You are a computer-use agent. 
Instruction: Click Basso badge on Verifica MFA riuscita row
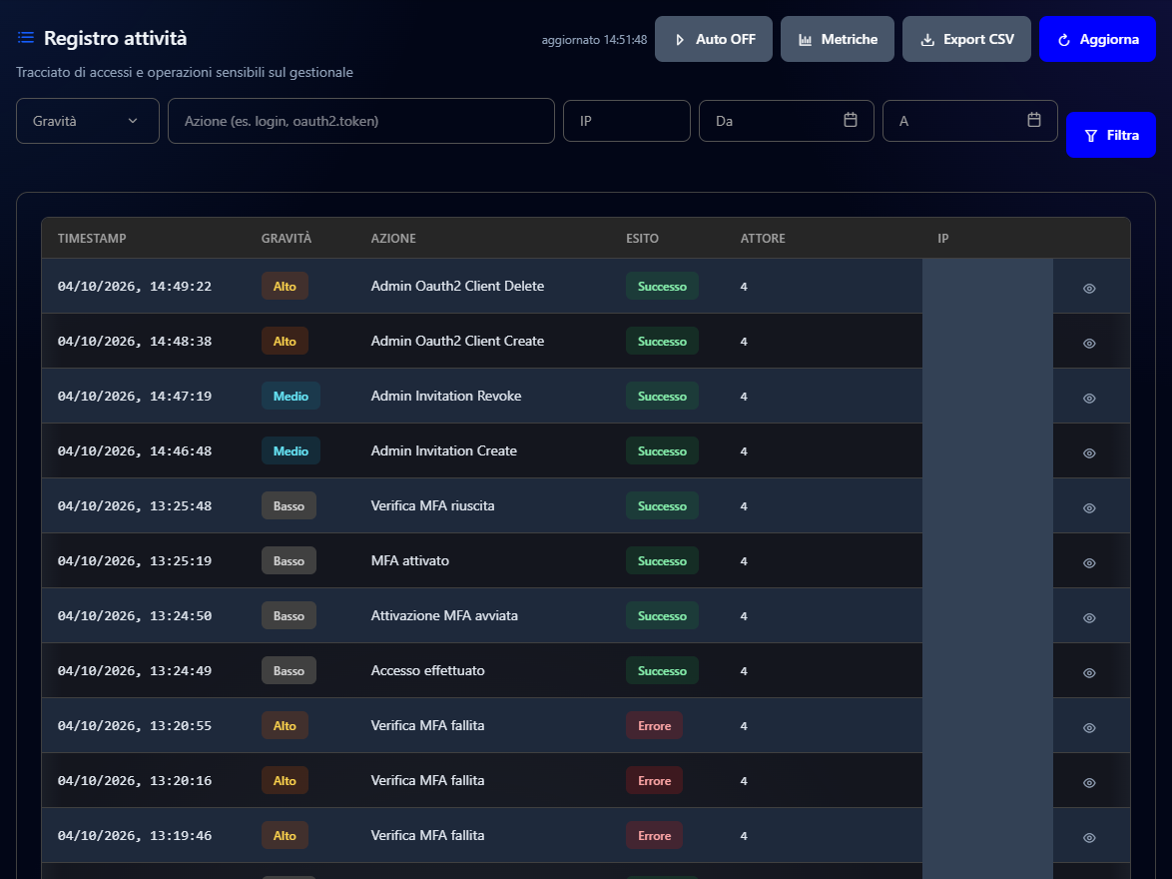tap(289, 505)
